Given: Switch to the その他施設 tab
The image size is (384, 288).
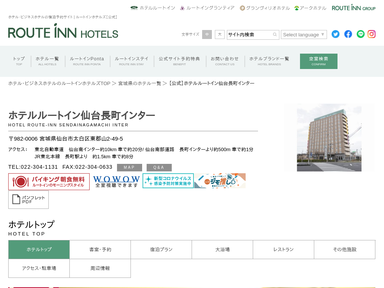Looking at the screenshot, I should (x=345, y=249).
